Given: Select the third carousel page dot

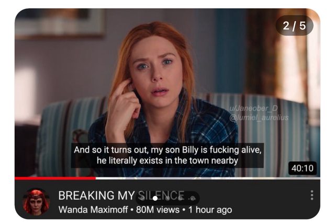Looking at the screenshot, I should pyautogui.click(x=167, y=198).
